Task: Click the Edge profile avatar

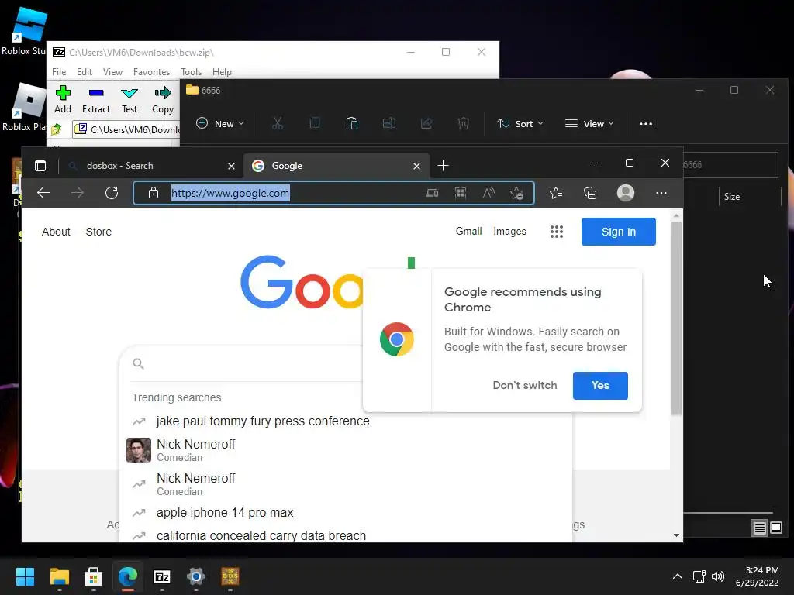Action: (x=626, y=193)
